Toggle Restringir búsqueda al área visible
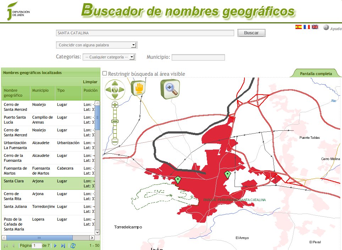This screenshot has height=250, width=342. tap(105, 74)
